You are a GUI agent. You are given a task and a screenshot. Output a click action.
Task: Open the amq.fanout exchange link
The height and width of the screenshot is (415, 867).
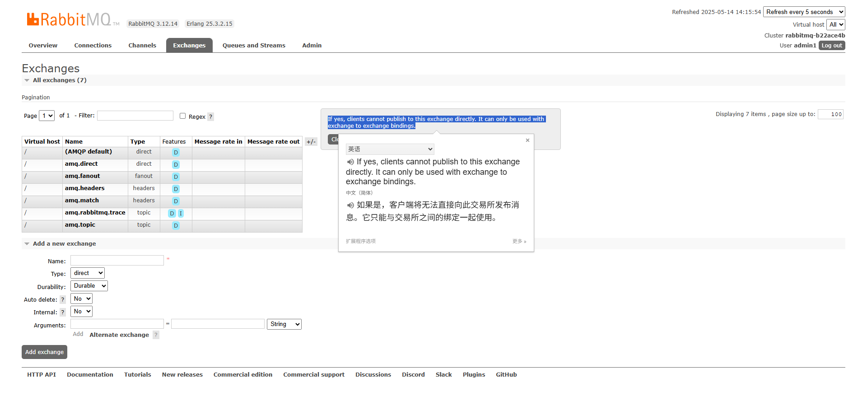pos(83,176)
